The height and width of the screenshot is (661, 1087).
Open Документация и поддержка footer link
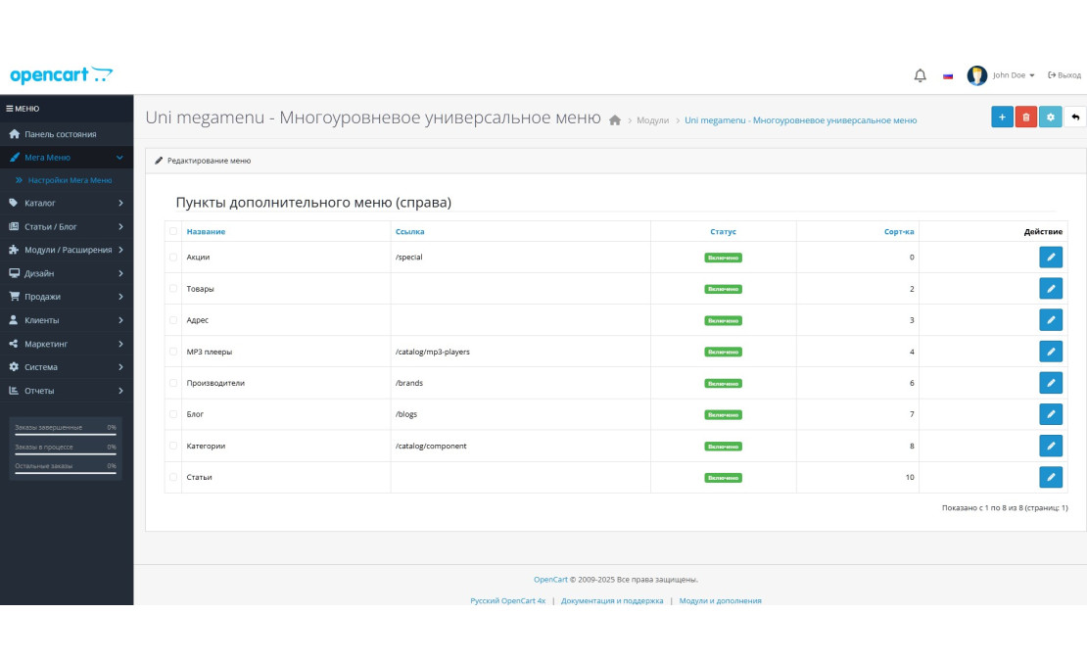click(x=612, y=600)
